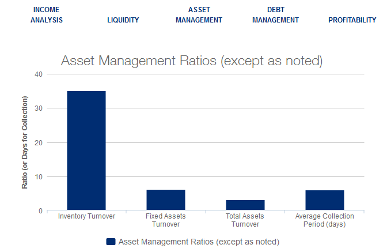Viewport: 387px width, 252px height.
Task: Click the Fixed Assets Turnover axis label
Action: coord(166,220)
